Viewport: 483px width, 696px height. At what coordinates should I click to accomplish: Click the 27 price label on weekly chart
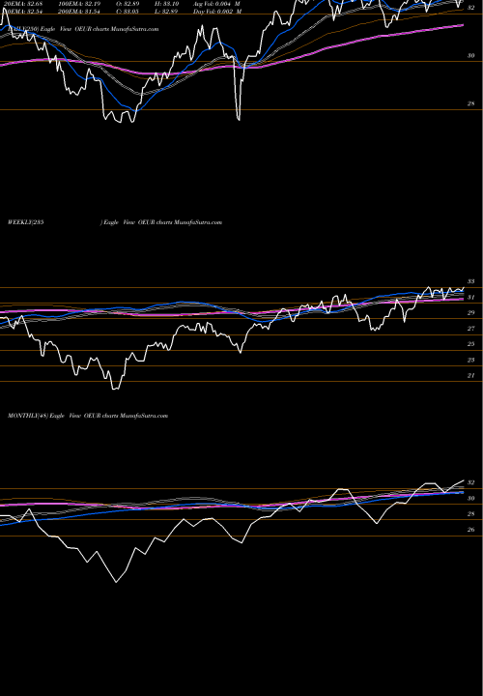(470, 329)
